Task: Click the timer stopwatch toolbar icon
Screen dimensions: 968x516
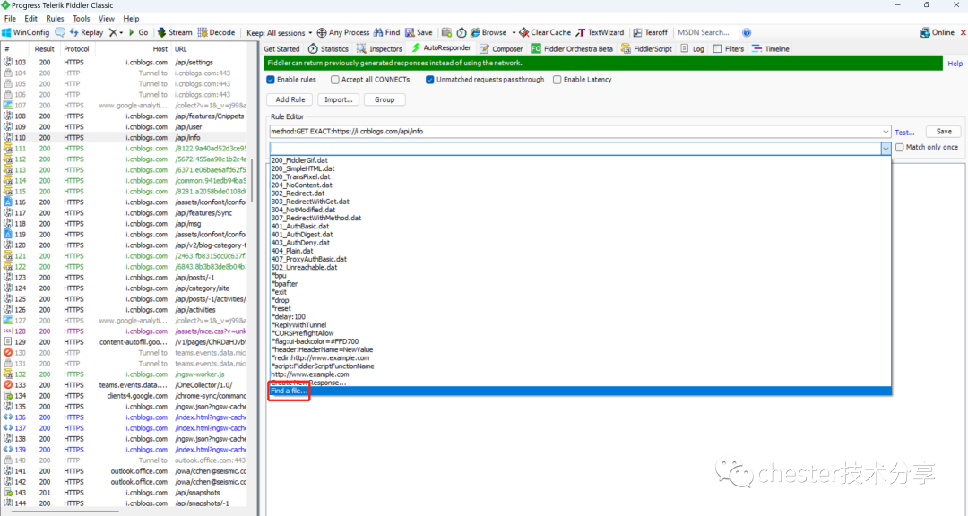Action: tap(462, 33)
